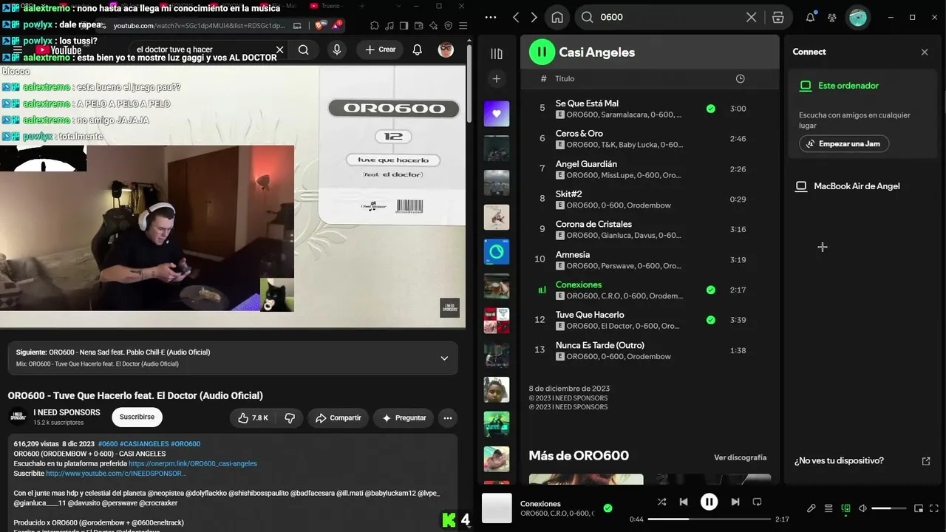The height and width of the screenshot is (532, 946).
Task: Seek in the Spotify song progress bar
Action: click(709, 519)
